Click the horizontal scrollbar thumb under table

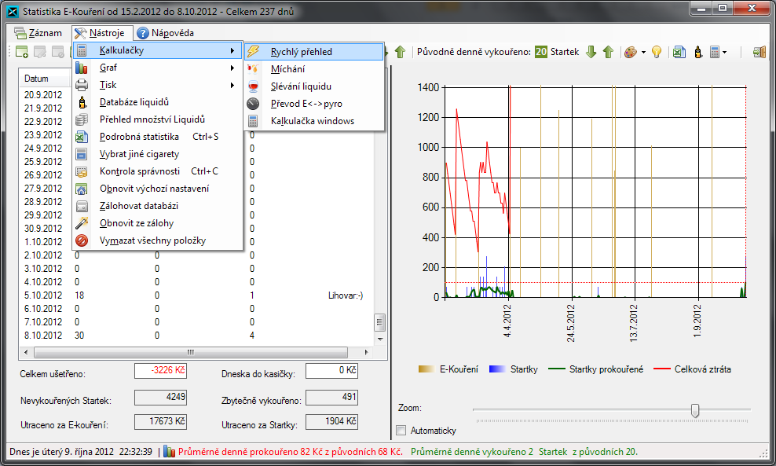(191, 353)
